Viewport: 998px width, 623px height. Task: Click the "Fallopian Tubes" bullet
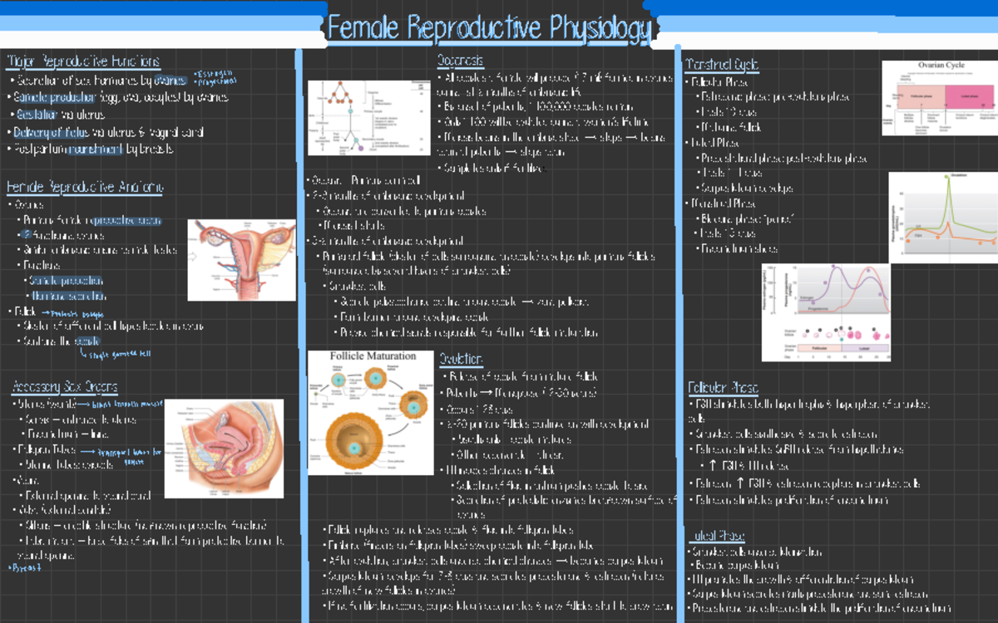click(44, 449)
